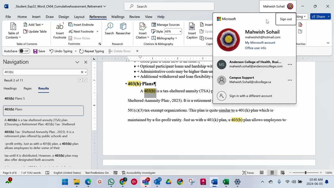Open options for Anderson College account
The width and height of the screenshot is (334, 188).
[x=290, y=64]
